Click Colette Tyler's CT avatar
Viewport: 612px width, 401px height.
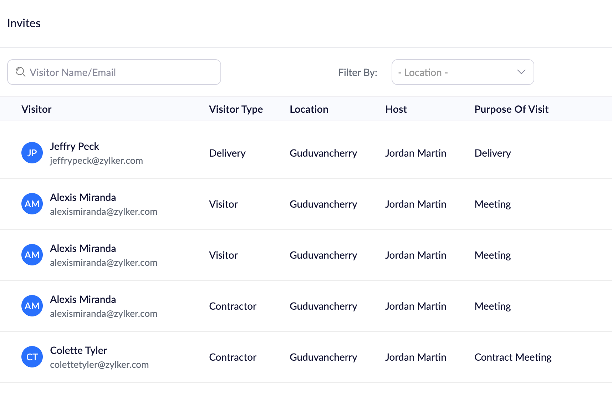point(32,357)
